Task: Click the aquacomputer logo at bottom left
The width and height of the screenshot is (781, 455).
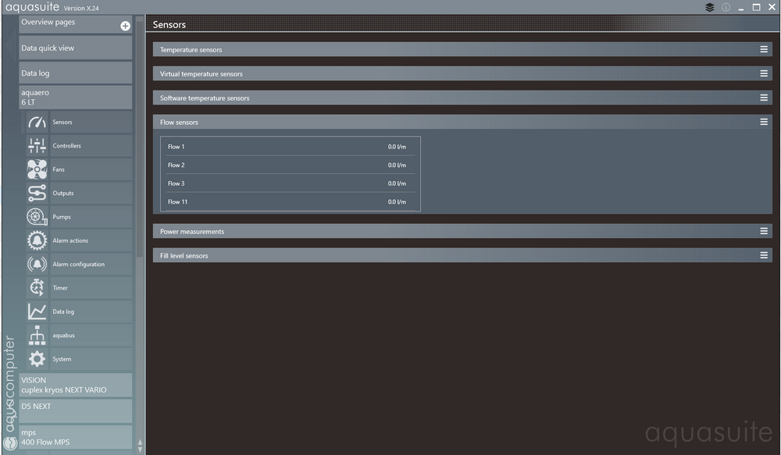Action: point(10,443)
